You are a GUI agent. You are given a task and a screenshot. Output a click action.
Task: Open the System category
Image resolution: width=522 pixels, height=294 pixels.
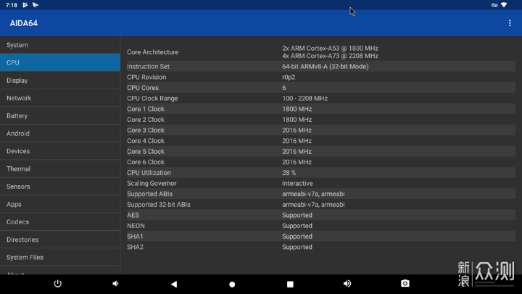[59, 45]
